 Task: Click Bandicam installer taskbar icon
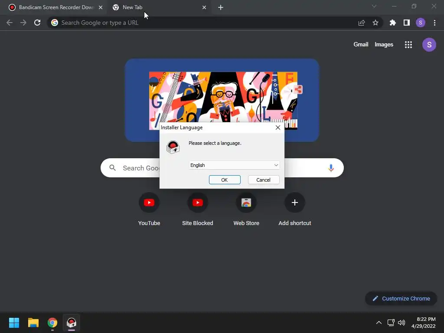click(72, 323)
